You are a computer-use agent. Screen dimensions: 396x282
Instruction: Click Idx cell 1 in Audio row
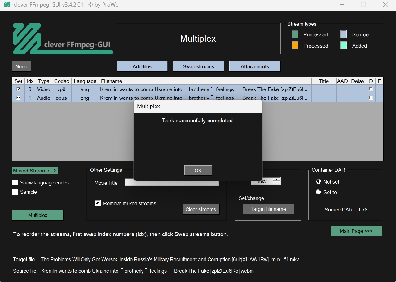pos(30,98)
